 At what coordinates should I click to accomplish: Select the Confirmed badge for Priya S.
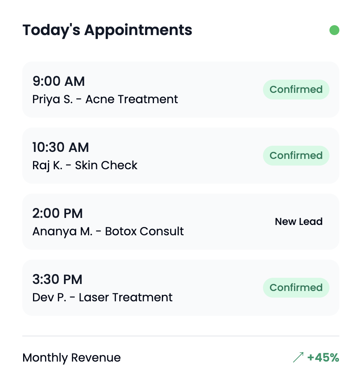[296, 90]
